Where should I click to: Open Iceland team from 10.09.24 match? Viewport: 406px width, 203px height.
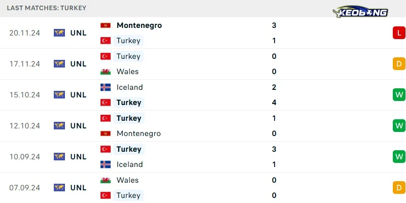129,164
